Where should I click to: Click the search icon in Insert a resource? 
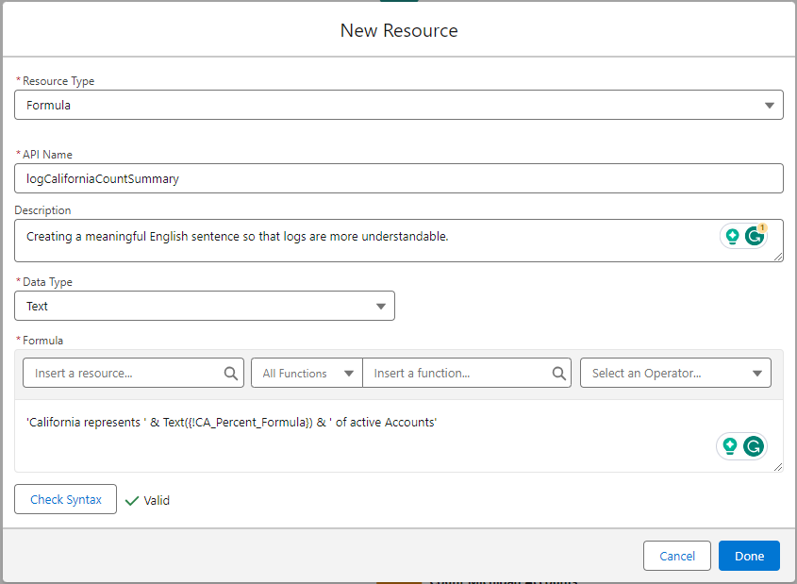pyautogui.click(x=231, y=374)
